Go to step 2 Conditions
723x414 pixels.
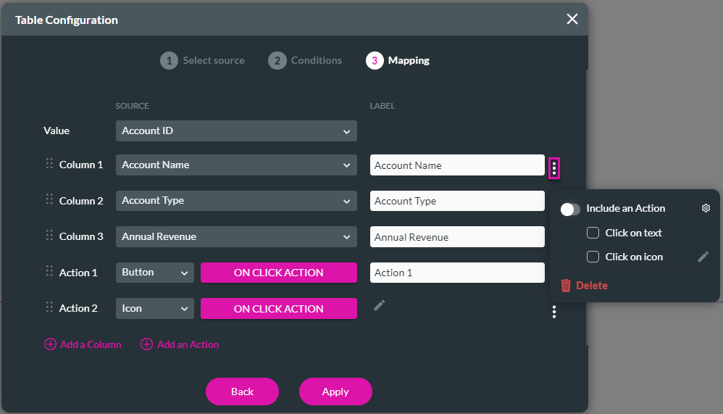click(x=305, y=60)
